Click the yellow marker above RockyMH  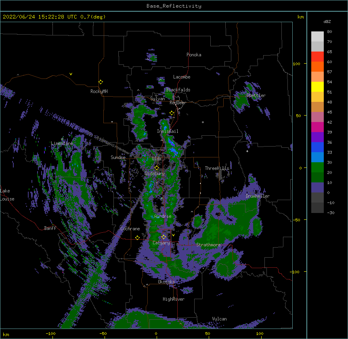101,82
